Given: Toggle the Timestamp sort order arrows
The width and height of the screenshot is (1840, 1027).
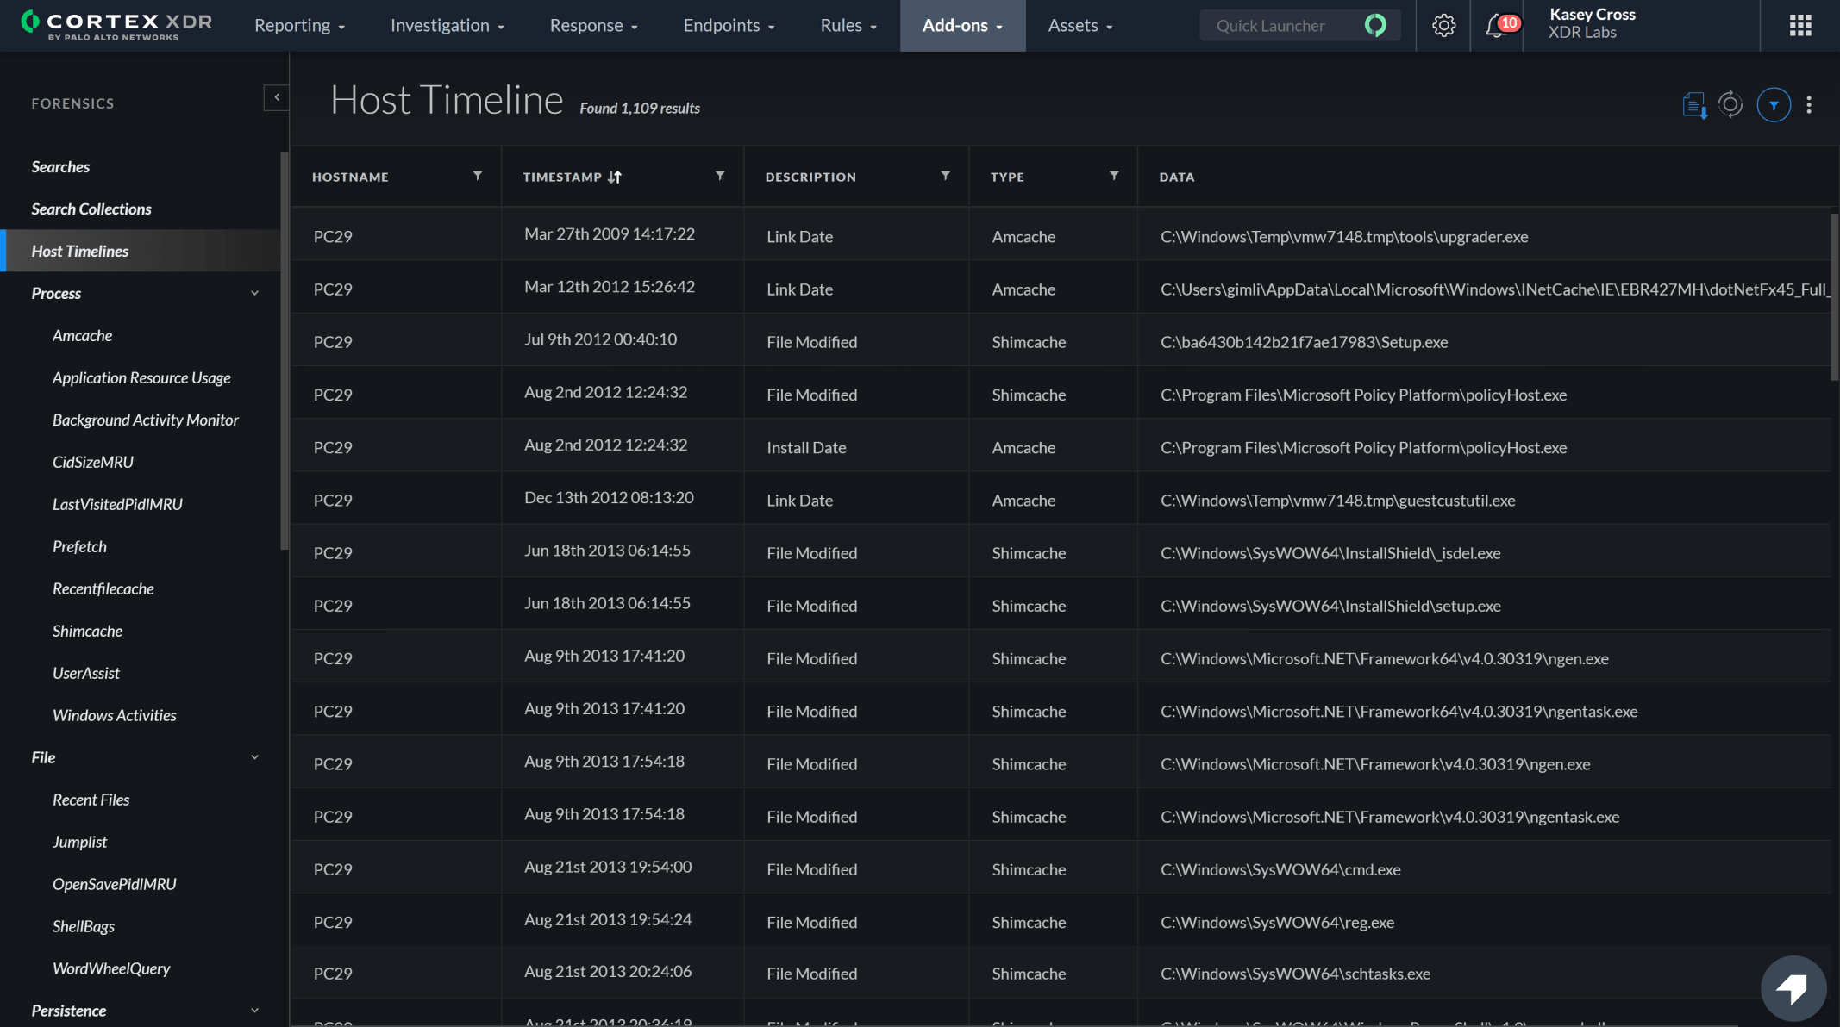Looking at the screenshot, I should pos(615,177).
